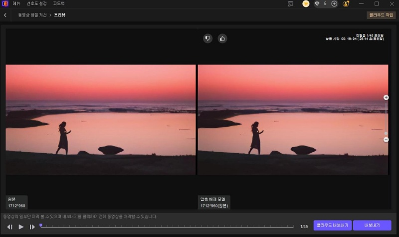Open the 메뉴 menu
The image size is (399, 237).
[16, 3]
